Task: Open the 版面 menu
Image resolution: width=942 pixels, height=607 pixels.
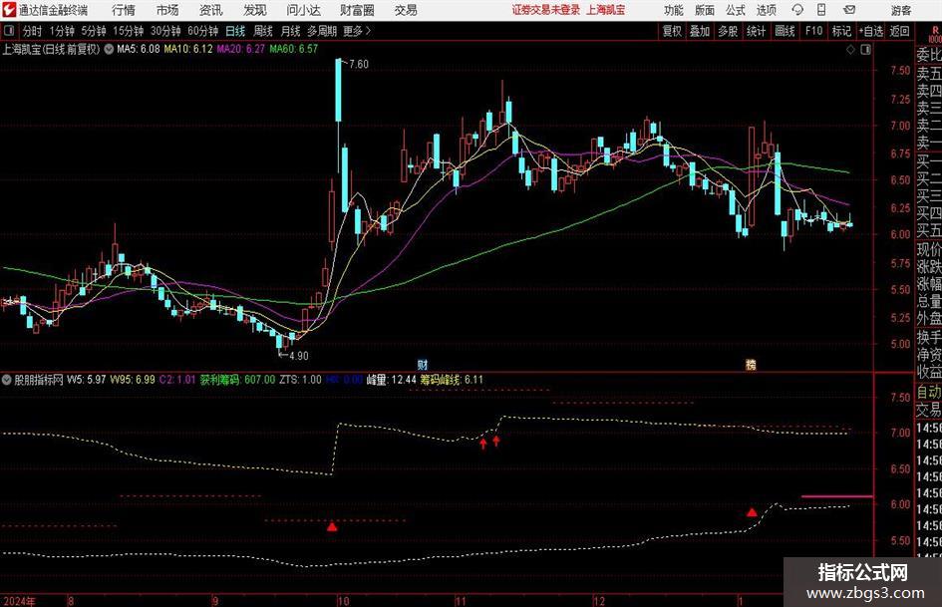Action: (x=705, y=10)
